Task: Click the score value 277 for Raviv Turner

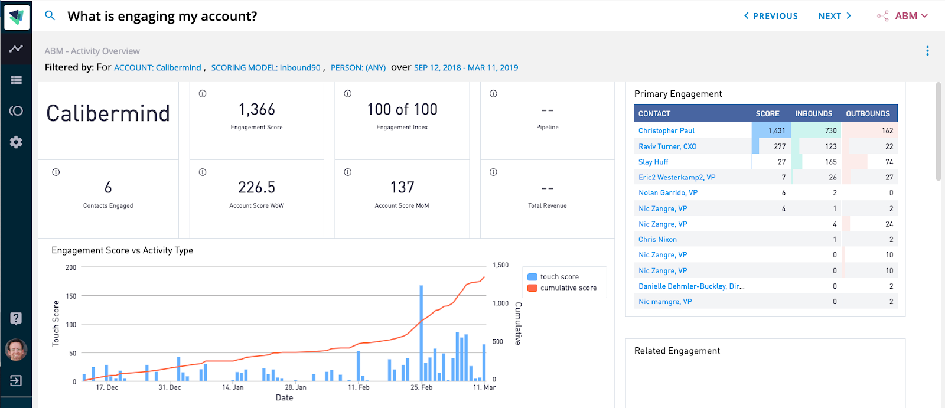Action: click(780, 146)
